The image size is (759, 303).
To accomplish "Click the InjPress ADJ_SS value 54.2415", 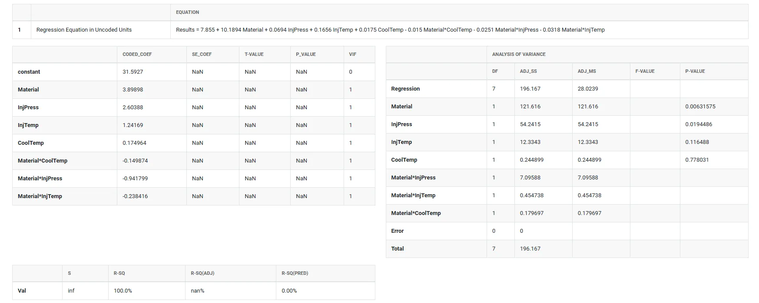I will coord(530,124).
